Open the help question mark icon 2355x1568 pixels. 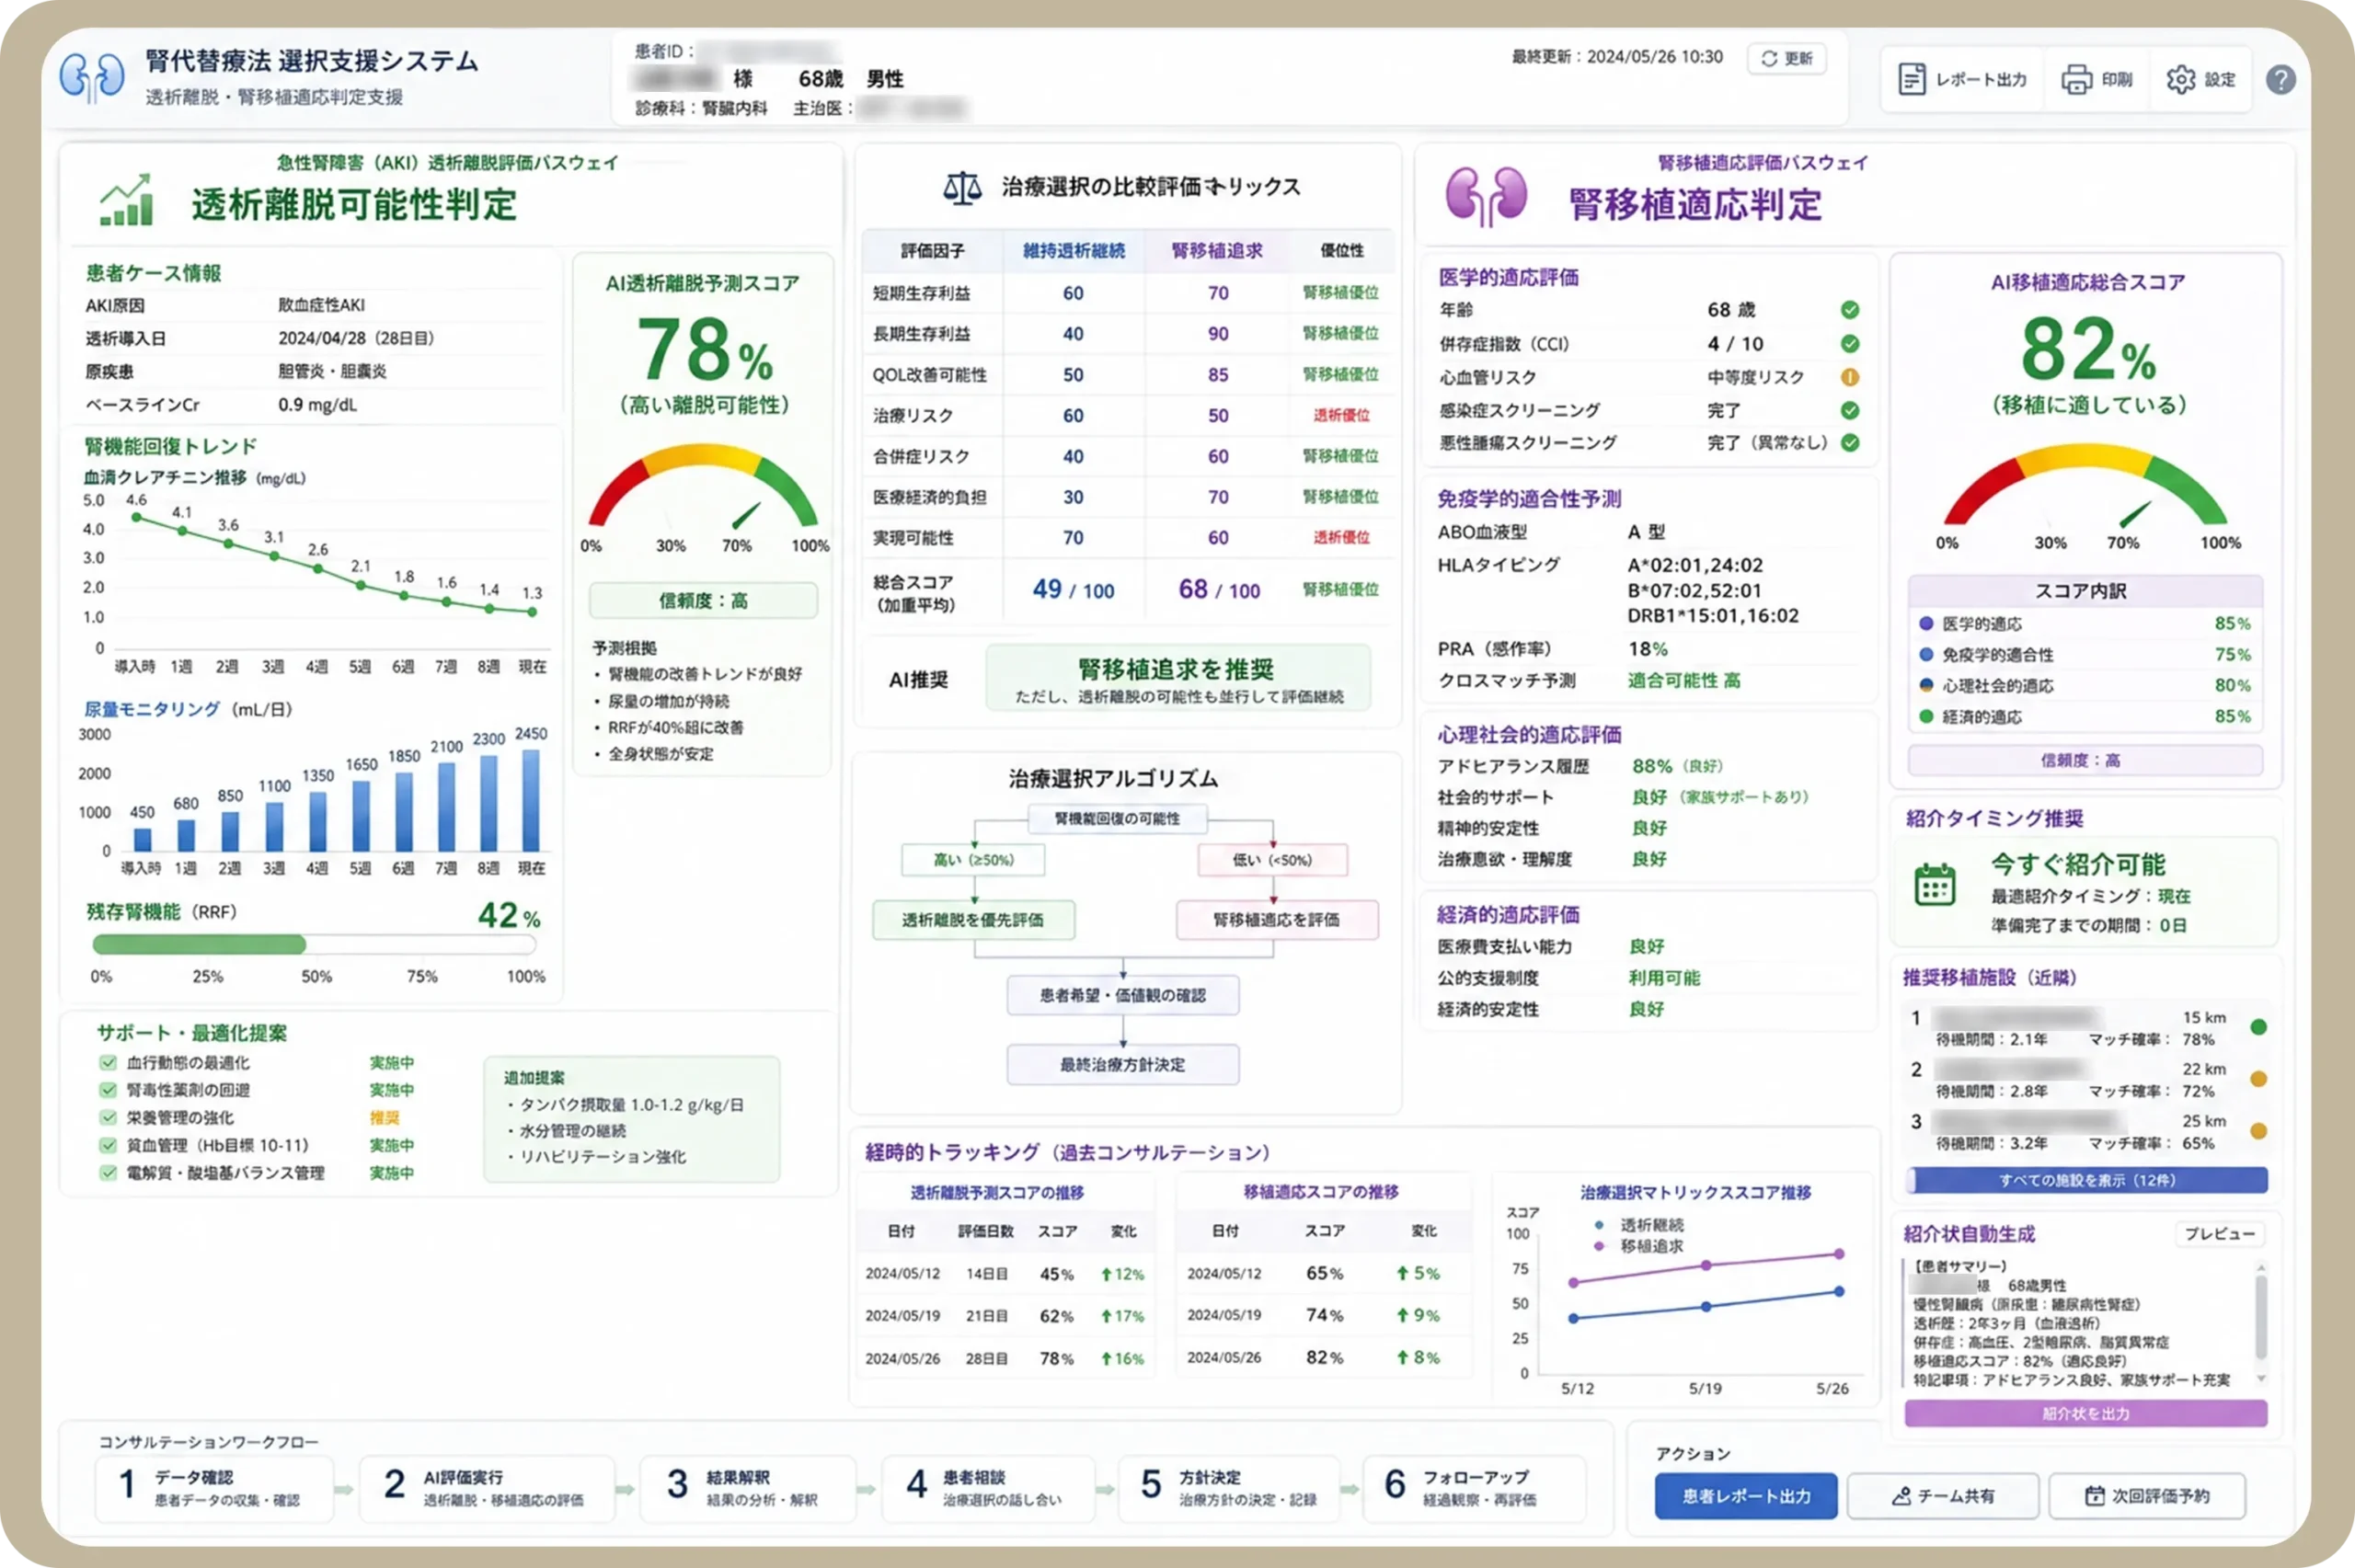[x=2280, y=79]
